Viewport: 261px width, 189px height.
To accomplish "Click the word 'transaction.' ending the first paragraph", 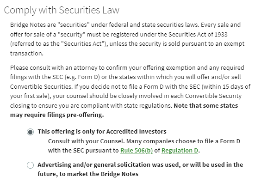I will [x=27, y=53].
